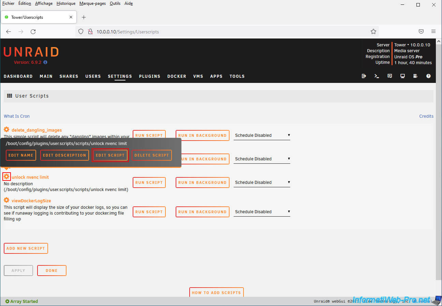Click the logout icon in the Unraid navbar
The width and height of the screenshot is (442, 306).
[364, 76]
